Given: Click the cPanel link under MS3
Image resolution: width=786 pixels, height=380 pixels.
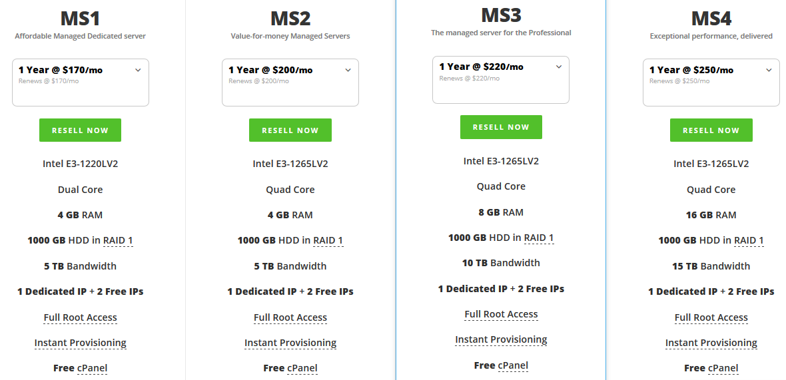Looking at the screenshot, I should click(513, 365).
